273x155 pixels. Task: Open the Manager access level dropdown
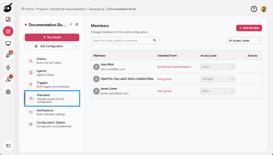[218, 79]
